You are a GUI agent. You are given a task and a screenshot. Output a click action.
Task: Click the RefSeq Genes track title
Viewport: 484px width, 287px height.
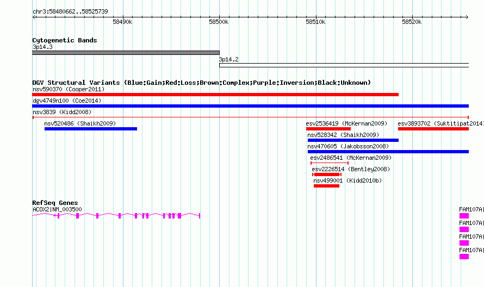click(55, 203)
